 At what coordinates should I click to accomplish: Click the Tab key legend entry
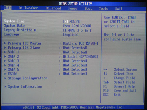tap(106, 82)
